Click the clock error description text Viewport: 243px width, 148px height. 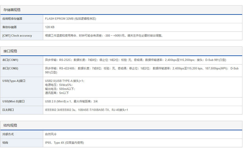[104, 36]
